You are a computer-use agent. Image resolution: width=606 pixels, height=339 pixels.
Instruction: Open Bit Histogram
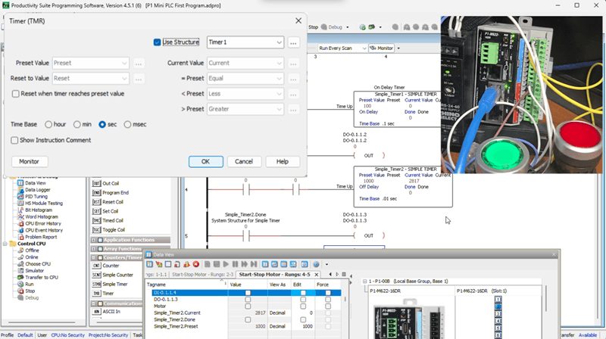(x=39, y=210)
